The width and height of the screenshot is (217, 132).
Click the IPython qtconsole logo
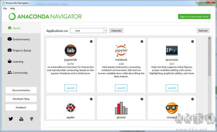(x=172, y=50)
